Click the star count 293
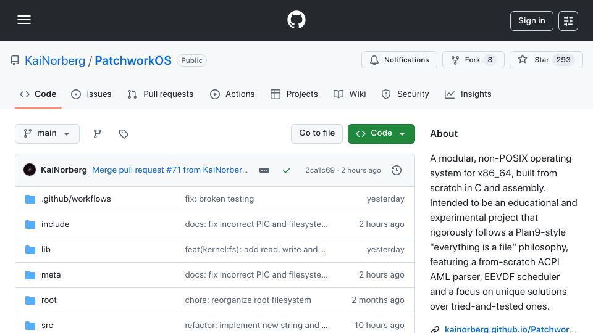 coord(563,60)
